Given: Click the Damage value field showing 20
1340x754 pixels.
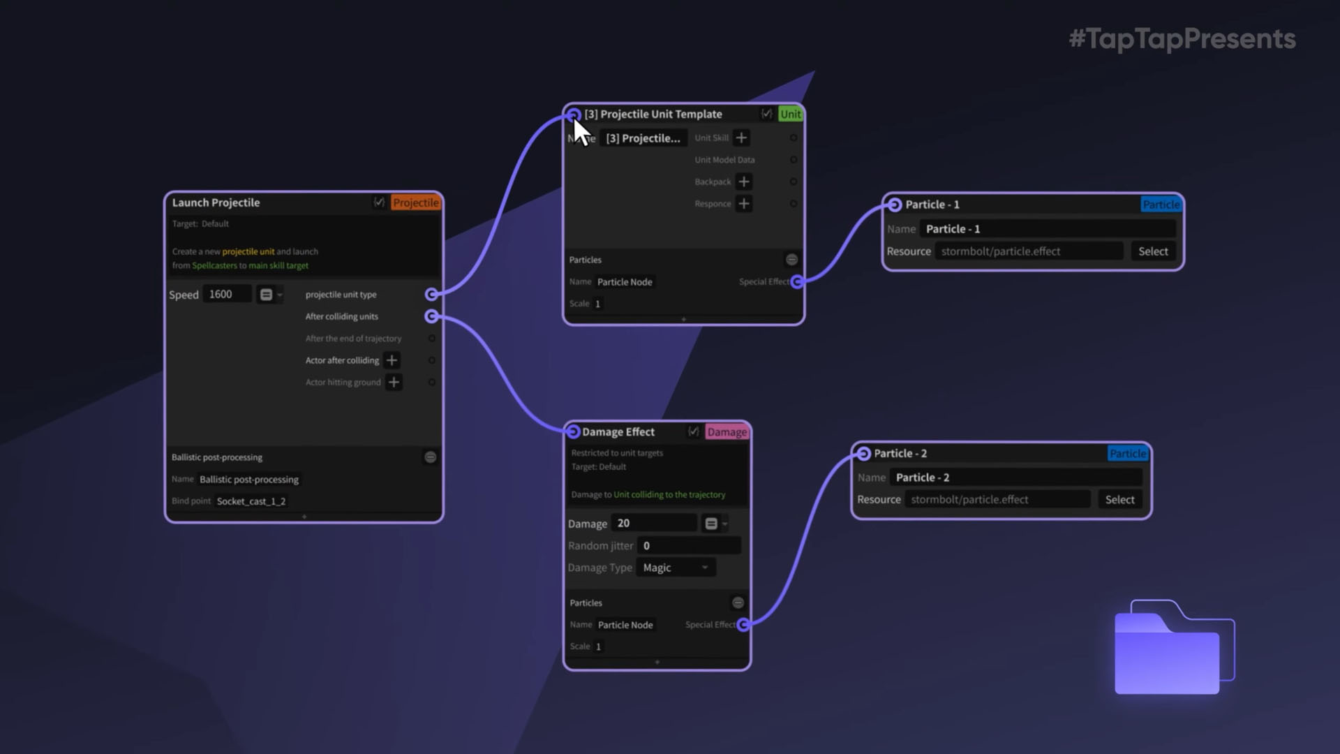Looking at the screenshot, I should coord(653,524).
